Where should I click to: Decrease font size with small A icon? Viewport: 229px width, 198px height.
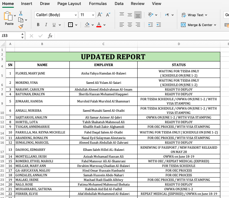point(108,15)
